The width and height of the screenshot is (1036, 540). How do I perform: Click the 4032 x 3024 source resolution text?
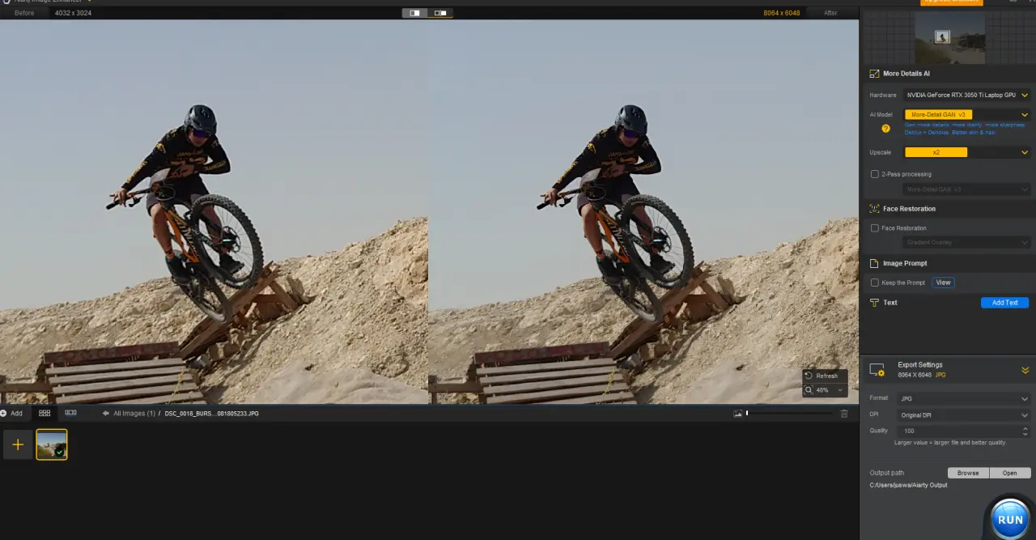pos(73,13)
